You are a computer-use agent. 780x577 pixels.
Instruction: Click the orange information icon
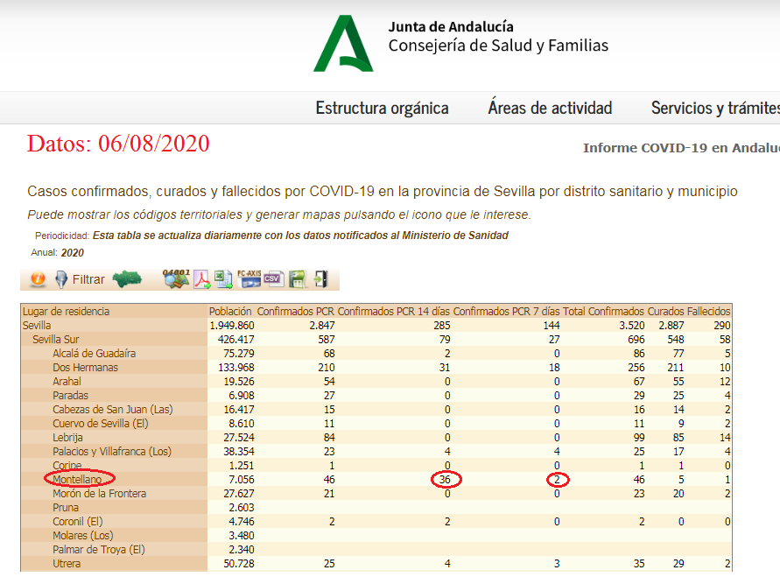tap(38, 279)
